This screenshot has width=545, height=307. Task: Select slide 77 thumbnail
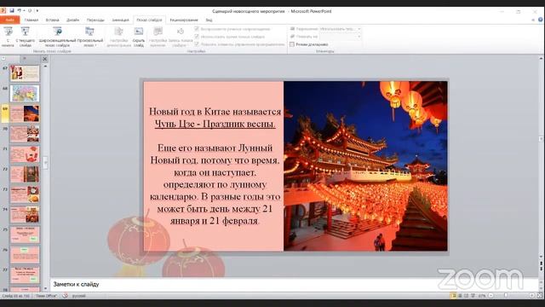pos(25,275)
